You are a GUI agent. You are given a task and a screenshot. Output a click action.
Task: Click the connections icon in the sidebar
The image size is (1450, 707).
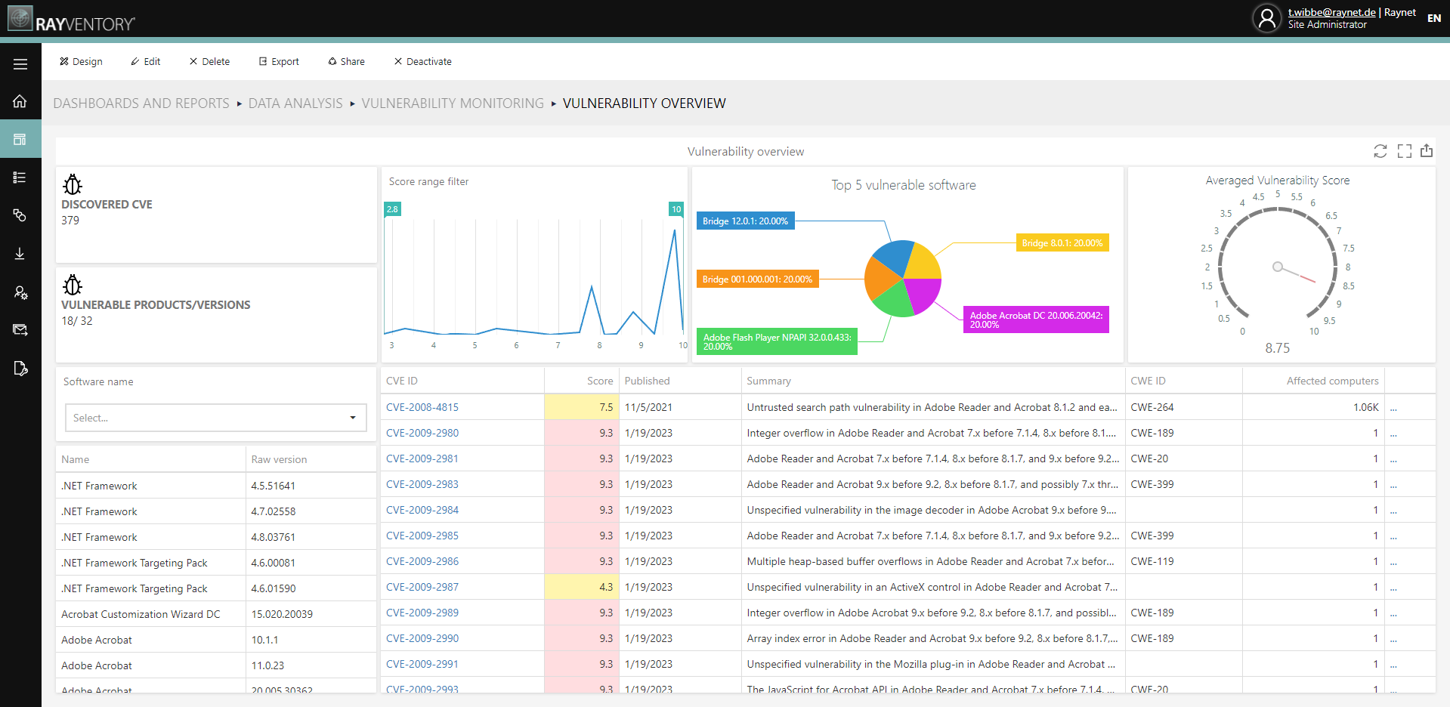(x=20, y=215)
